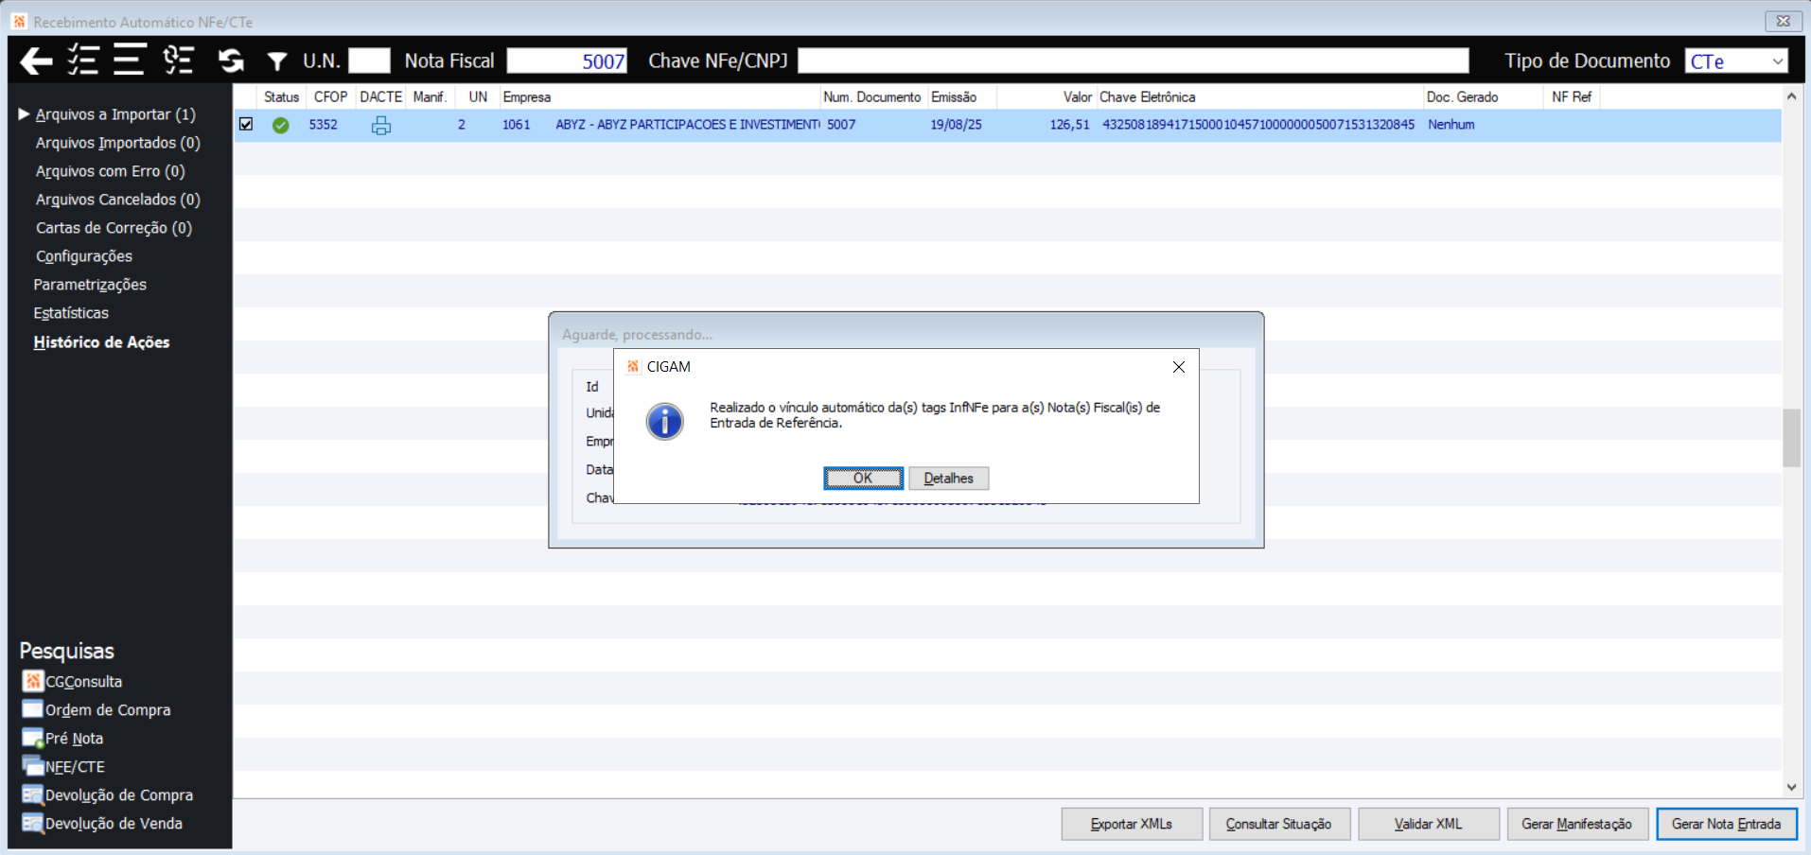
Task: Open Arquivos Cancelados (0)
Action: (x=118, y=200)
